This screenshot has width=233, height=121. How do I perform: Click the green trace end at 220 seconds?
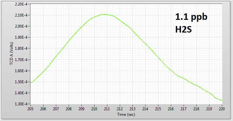coord(222,101)
